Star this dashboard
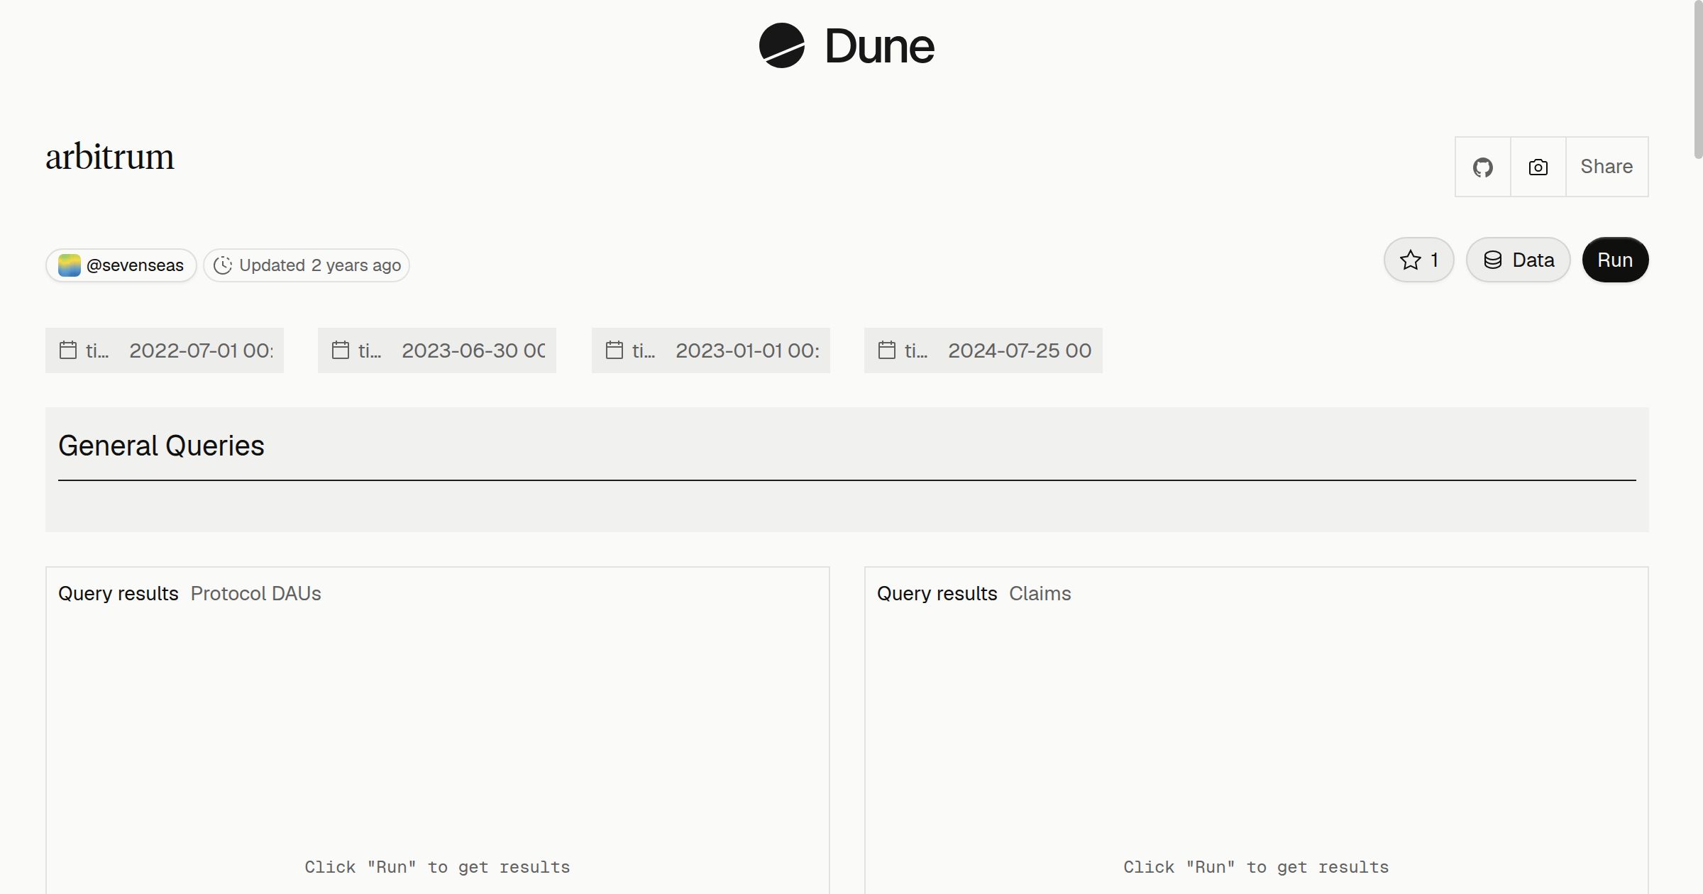1703x894 pixels. tap(1419, 260)
